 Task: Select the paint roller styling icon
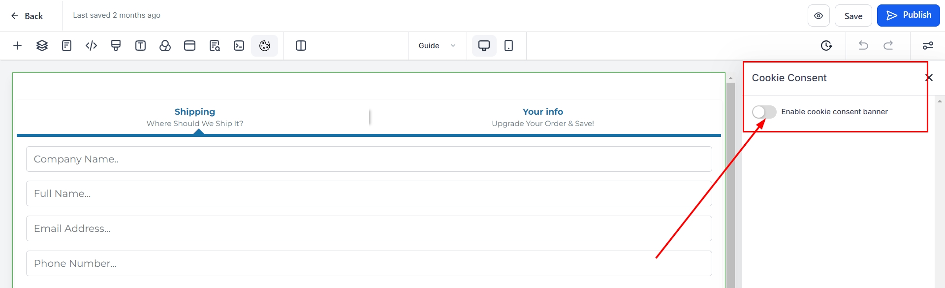click(x=116, y=46)
